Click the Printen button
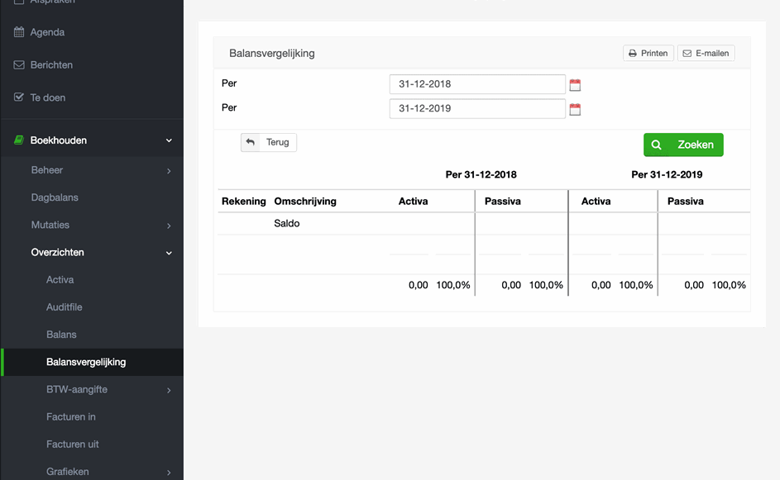The height and width of the screenshot is (480, 780). point(648,53)
